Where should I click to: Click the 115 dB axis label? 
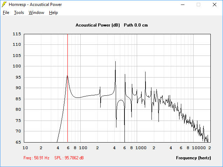pos(17,34)
